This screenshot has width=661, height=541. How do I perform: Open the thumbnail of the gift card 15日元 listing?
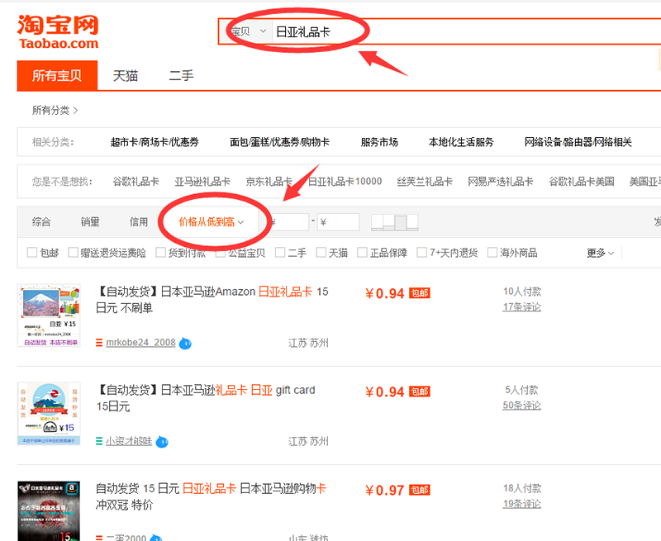pyautogui.click(x=49, y=414)
